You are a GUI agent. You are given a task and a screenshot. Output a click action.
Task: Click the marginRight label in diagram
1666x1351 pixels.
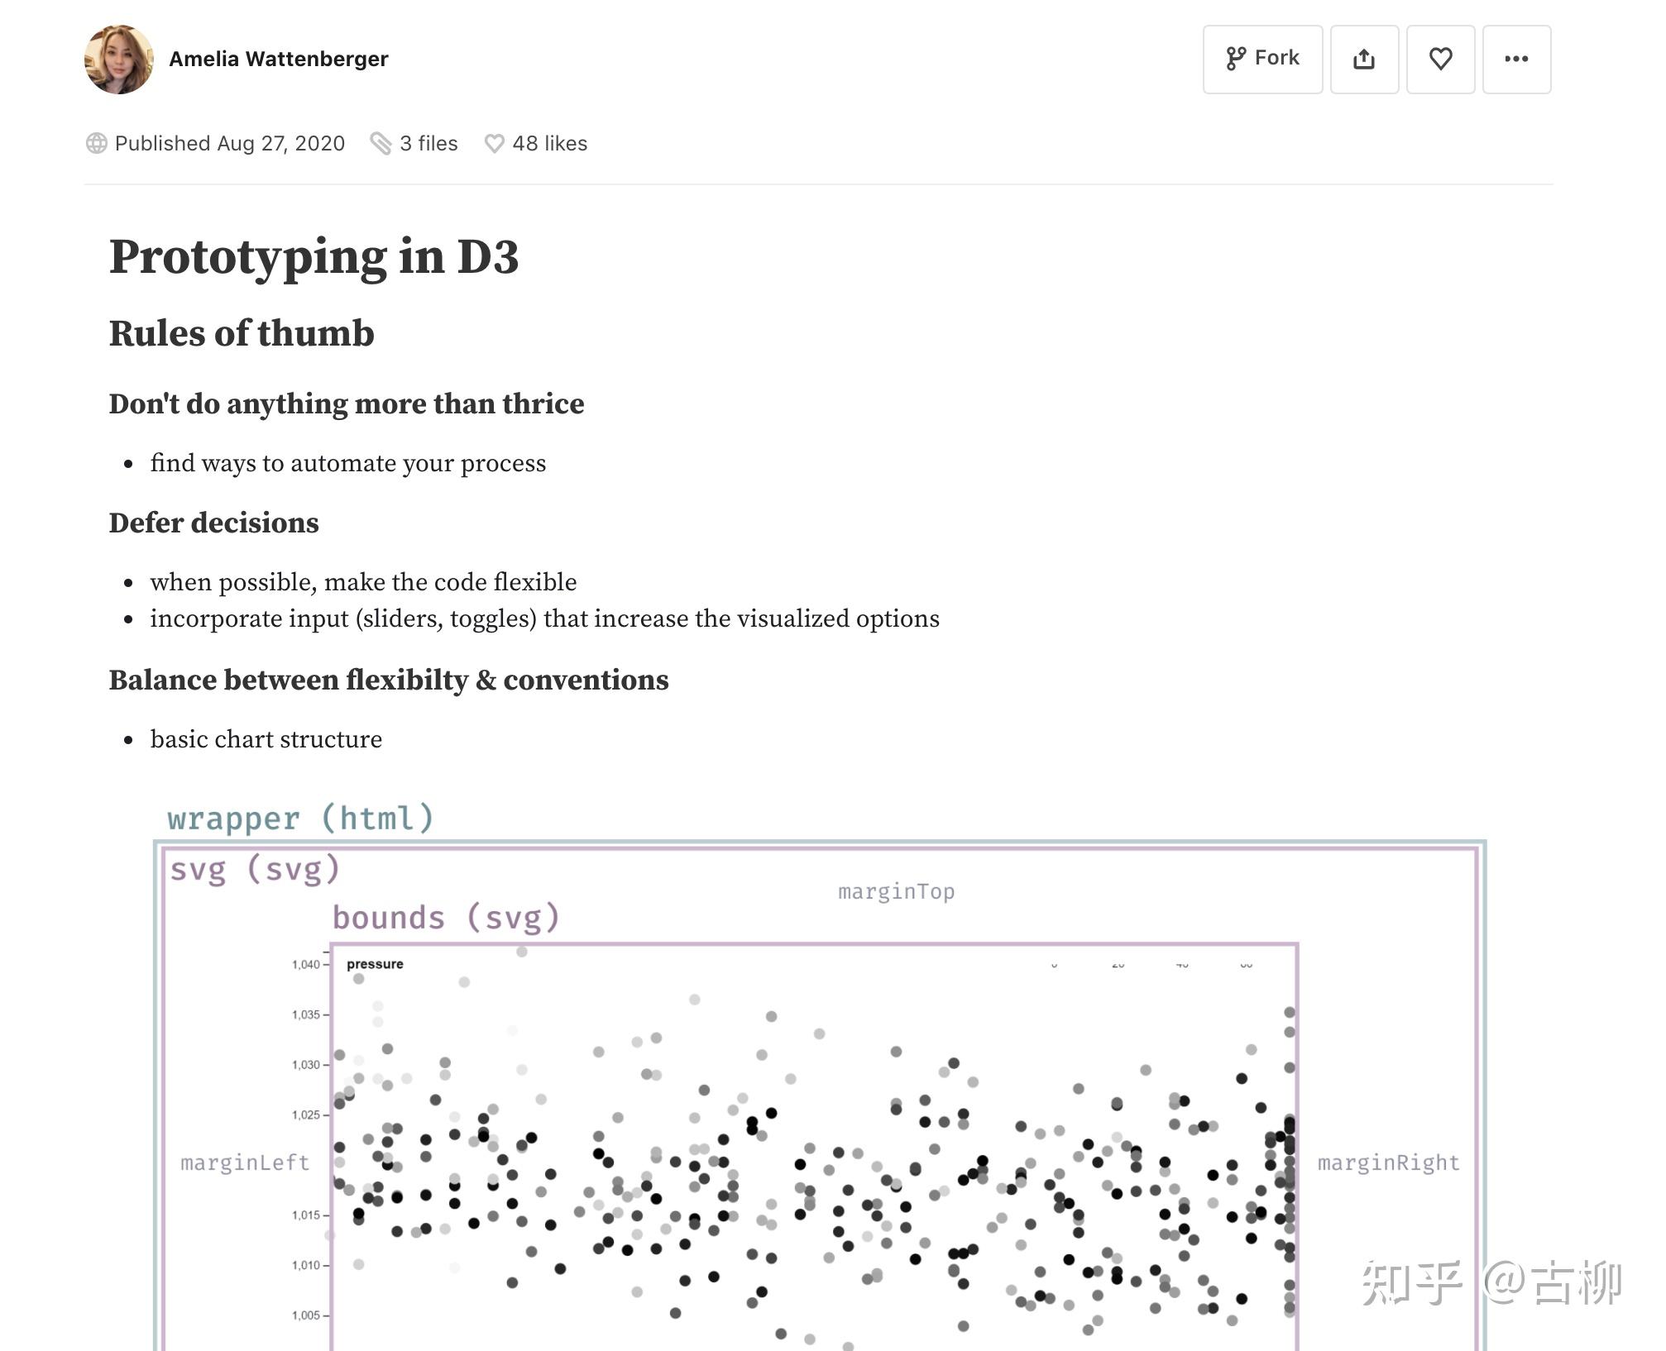(x=1388, y=1162)
